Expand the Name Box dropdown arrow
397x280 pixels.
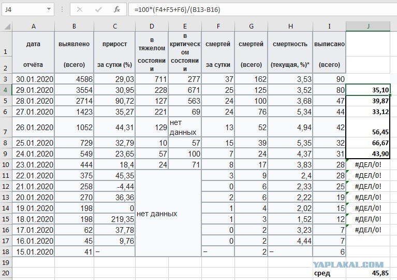[x=49, y=9]
